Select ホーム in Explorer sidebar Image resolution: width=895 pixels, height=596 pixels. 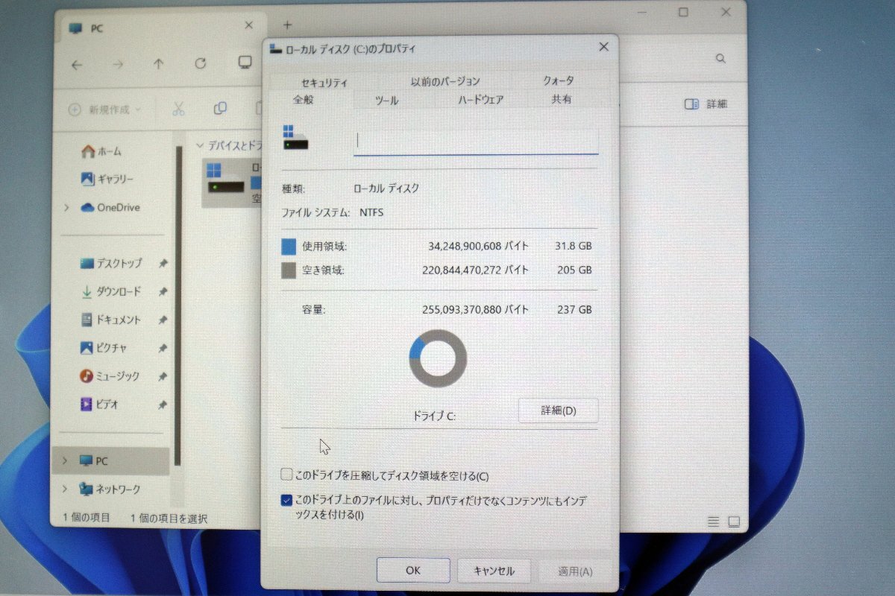point(101,151)
